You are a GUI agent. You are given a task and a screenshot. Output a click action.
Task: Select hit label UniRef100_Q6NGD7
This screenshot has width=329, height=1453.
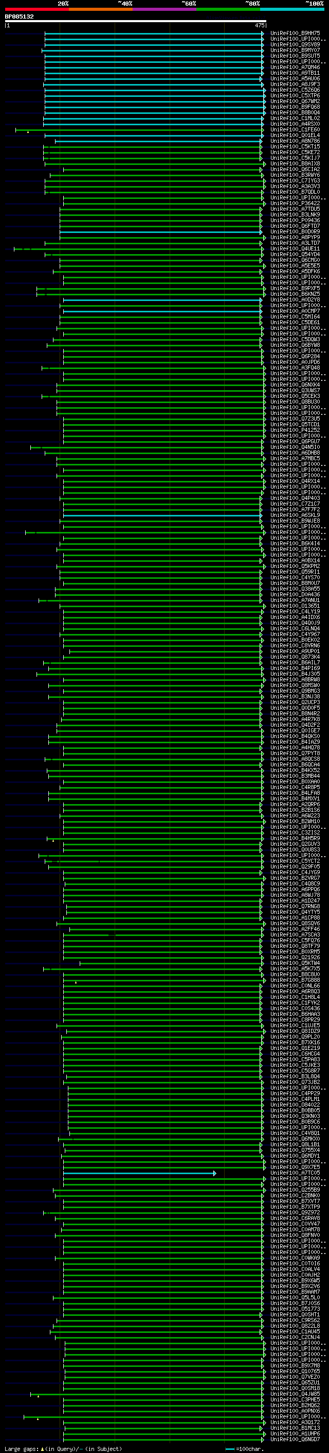(295, 1440)
